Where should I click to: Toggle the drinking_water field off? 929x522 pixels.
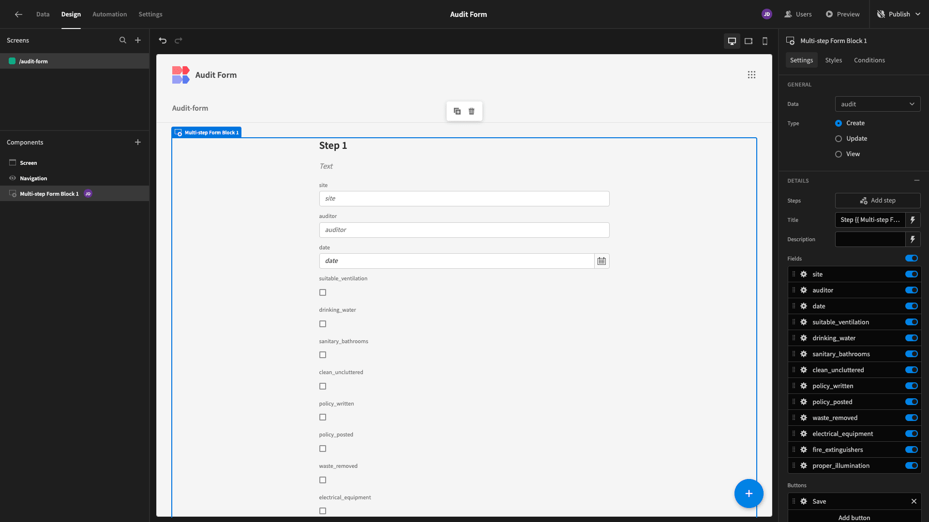point(912,338)
